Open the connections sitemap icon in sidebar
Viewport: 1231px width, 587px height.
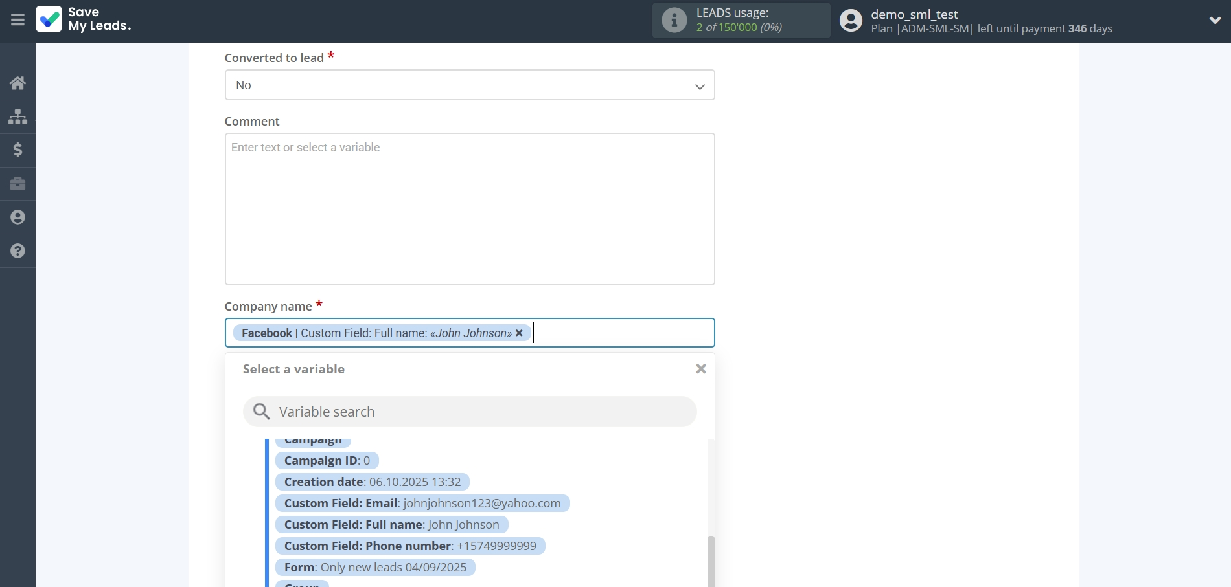(x=17, y=116)
